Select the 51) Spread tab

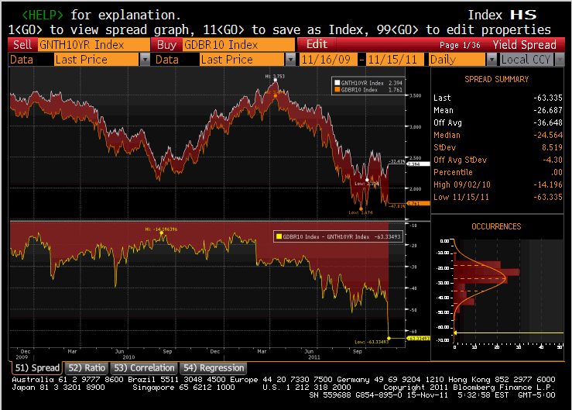click(35, 367)
